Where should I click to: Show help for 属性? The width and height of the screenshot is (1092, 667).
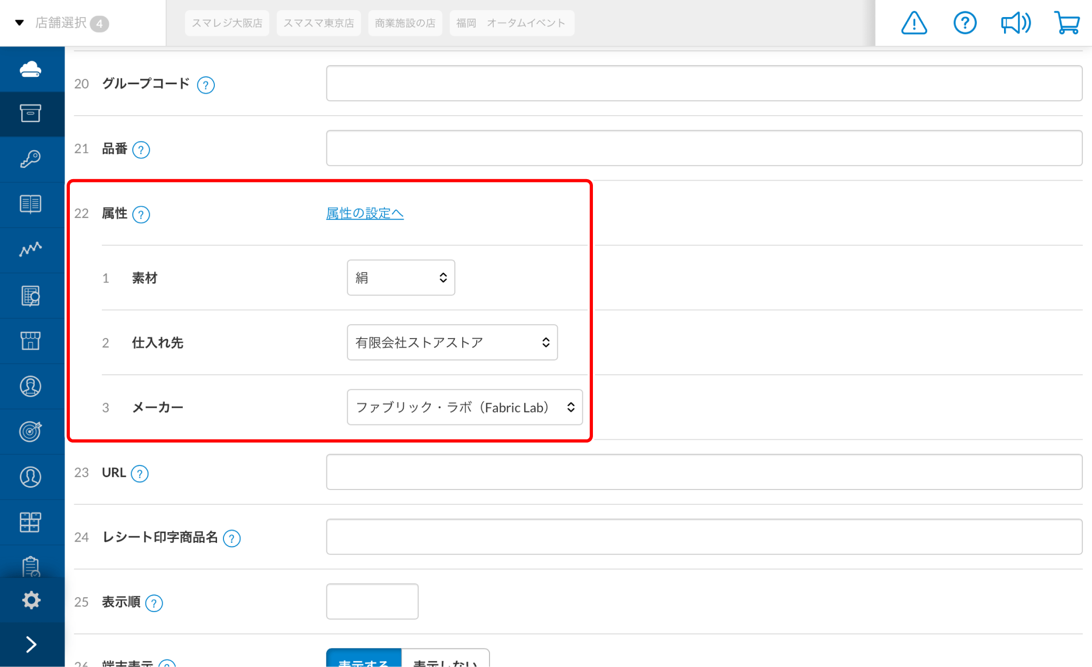(x=141, y=214)
